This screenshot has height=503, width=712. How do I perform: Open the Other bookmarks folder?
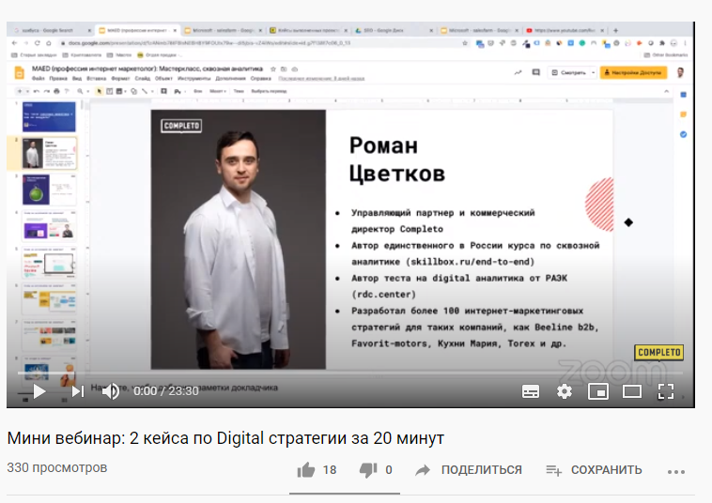coord(666,54)
